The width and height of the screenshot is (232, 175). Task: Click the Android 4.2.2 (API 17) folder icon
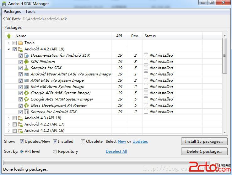coord(20,124)
